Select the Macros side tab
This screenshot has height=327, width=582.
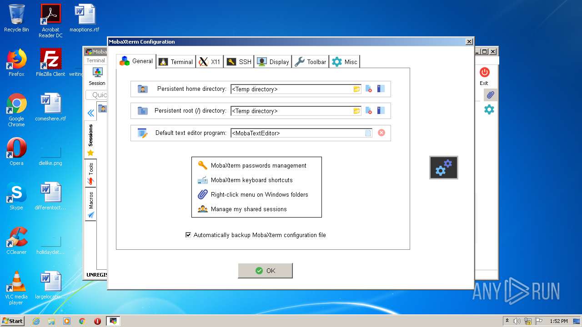[x=90, y=205]
